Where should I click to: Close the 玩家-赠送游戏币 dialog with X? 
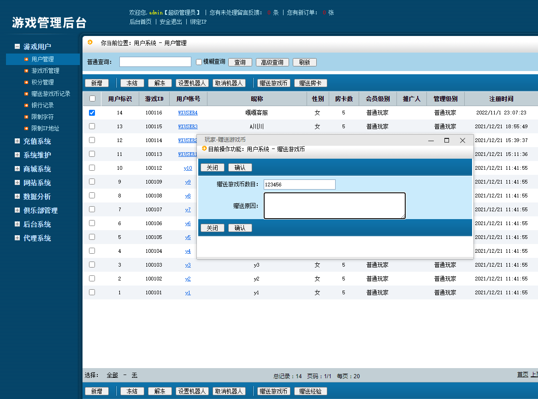[462, 140]
